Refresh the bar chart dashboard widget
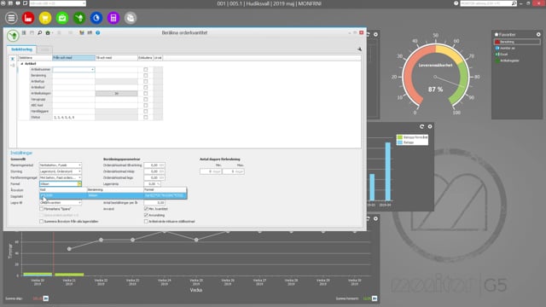546x307 pixels. (x=421, y=127)
